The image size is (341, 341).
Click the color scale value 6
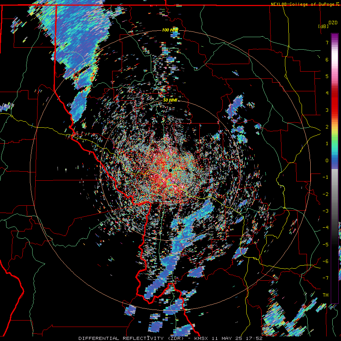pyautogui.click(x=327, y=59)
